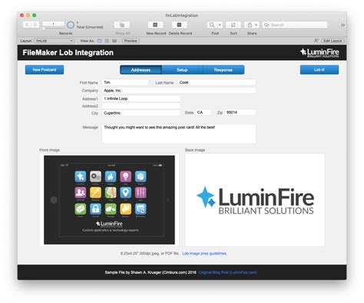364x303 pixels.
Task: Click the Sort toolbar icon
Action: [233, 25]
